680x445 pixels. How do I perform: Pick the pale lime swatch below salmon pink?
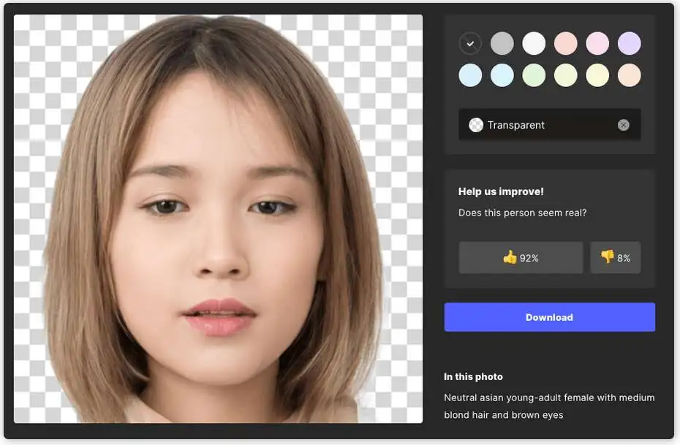tap(565, 75)
